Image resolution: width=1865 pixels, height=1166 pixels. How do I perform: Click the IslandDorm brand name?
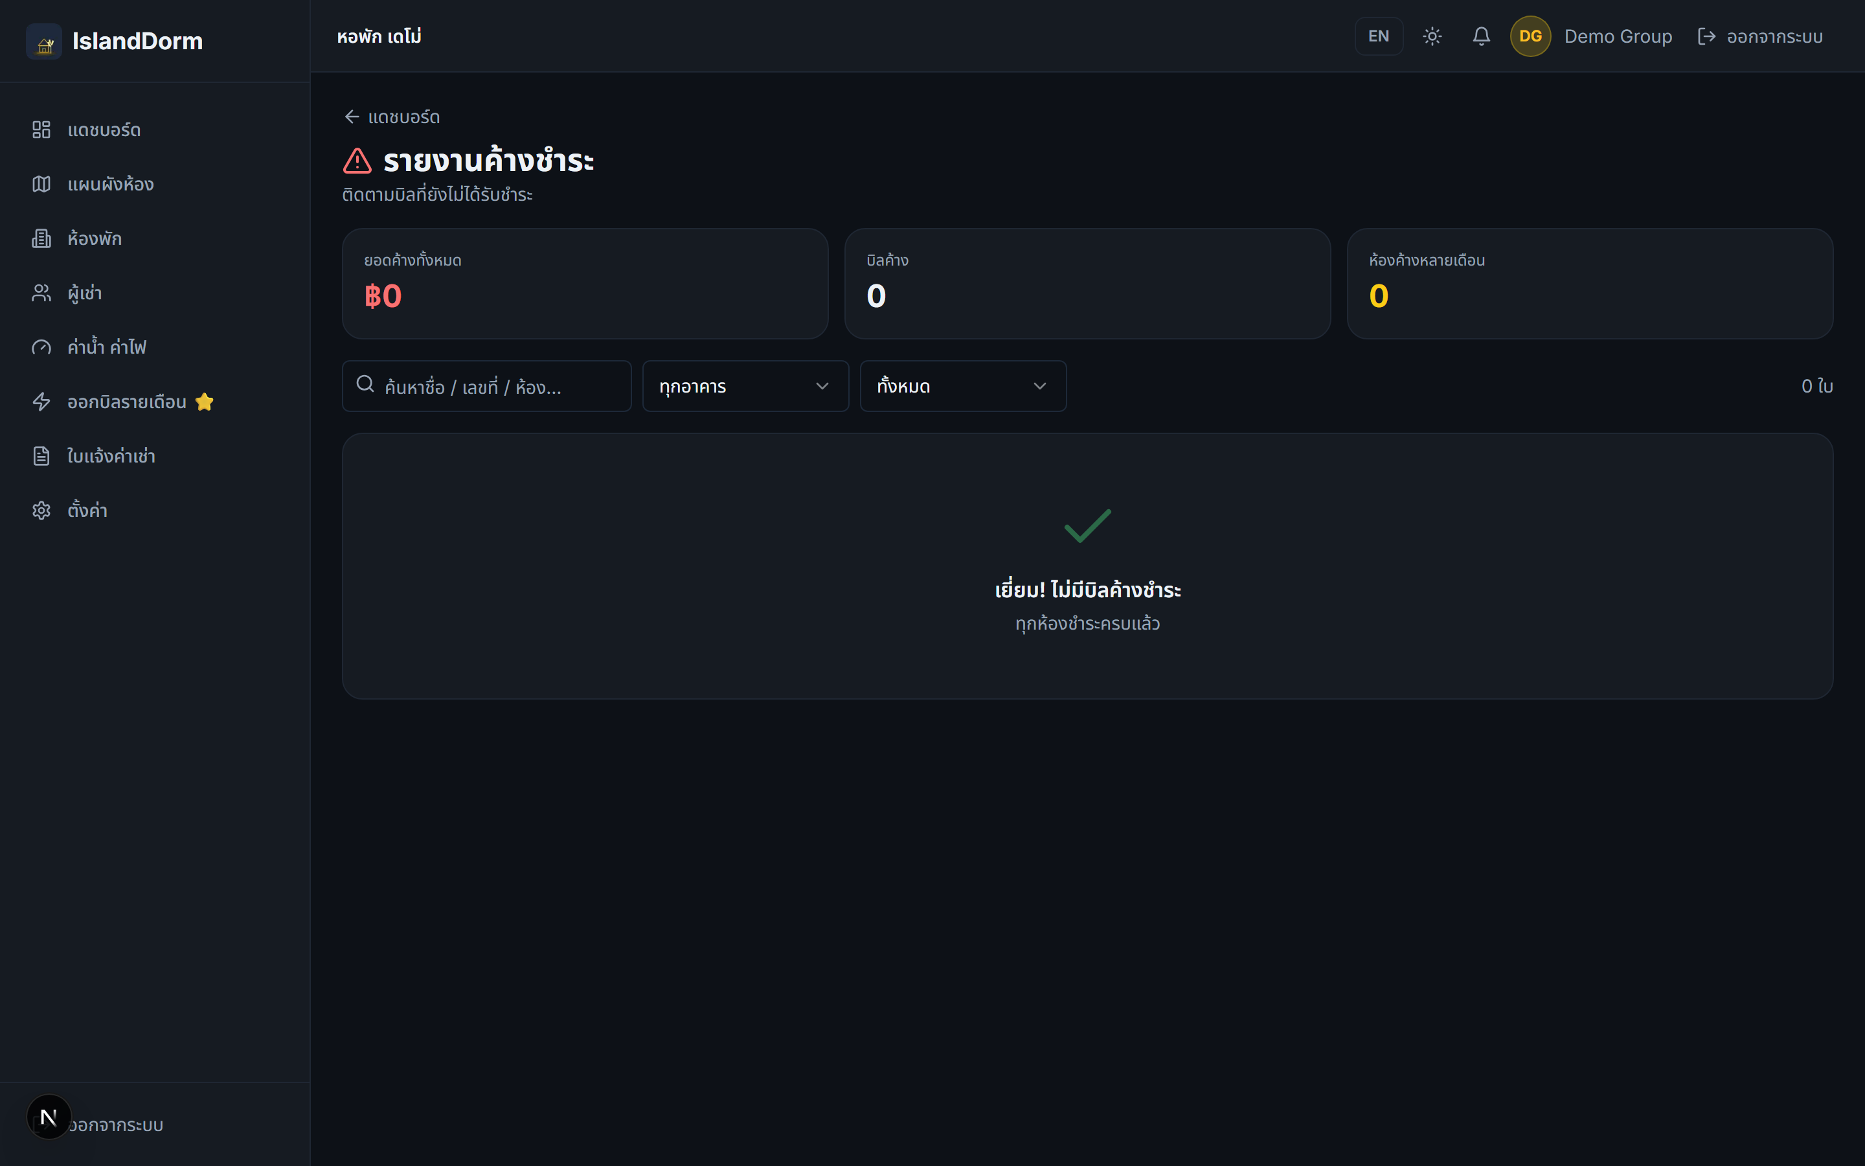pyautogui.click(x=137, y=41)
